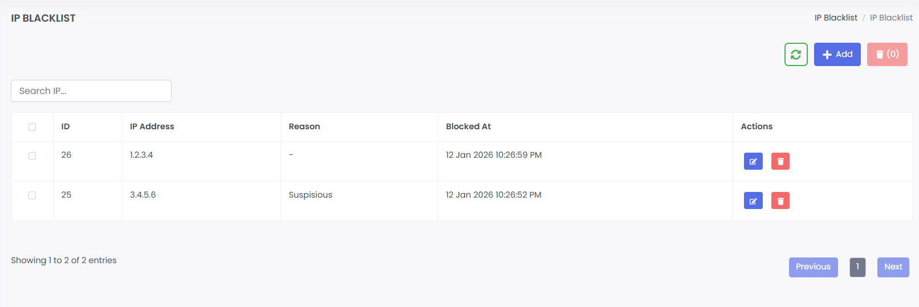Sort by the Blocked At column header
Image resolution: width=919 pixels, height=307 pixels.
pyautogui.click(x=468, y=126)
